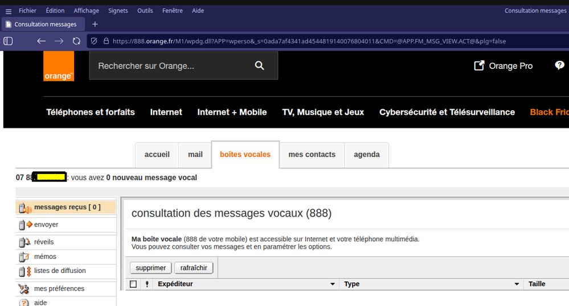The image size is (569, 306).
Task: Open the mémos sidebar item
Action: click(x=66, y=257)
